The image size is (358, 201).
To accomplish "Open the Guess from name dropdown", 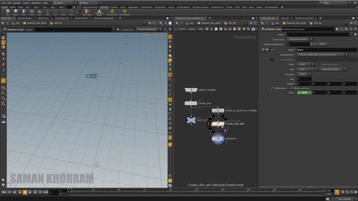I will click(x=333, y=69).
